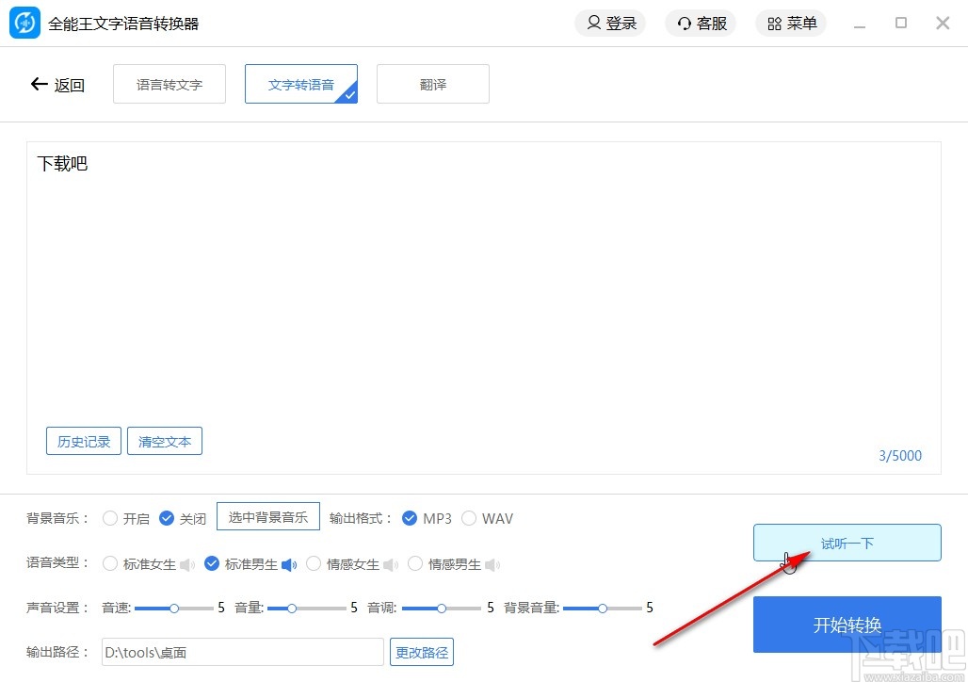Screen dimensions: 968x682
Task: Play 情感女生 sample via speaker icon
Action: 390,563
